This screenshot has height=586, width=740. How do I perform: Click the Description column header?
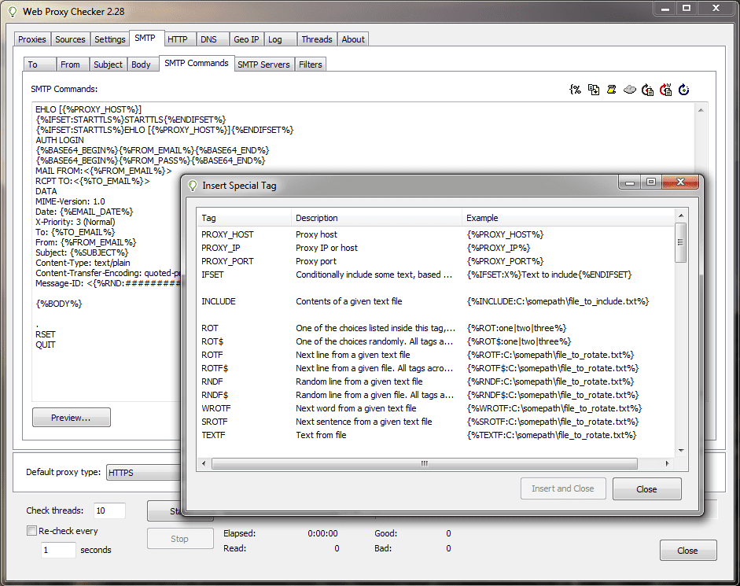coord(376,218)
